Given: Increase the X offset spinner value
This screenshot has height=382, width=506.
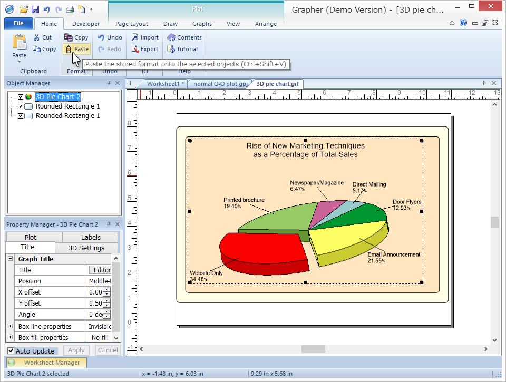Looking at the screenshot, I should 107,290.
